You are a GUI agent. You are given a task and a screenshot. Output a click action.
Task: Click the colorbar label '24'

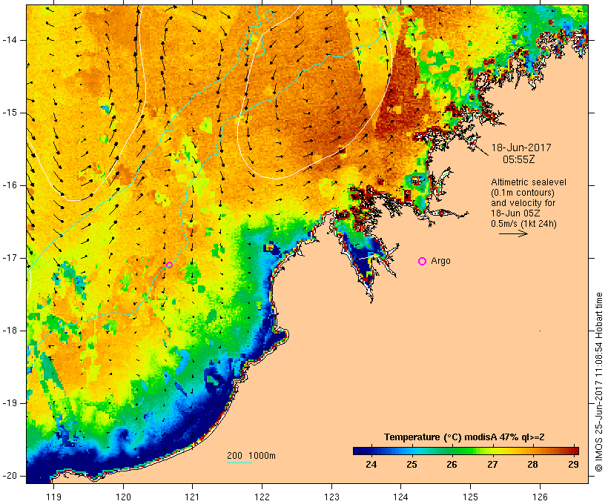pos(371,464)
